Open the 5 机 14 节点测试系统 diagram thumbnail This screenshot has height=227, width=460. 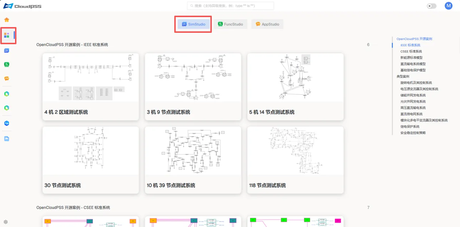point(295,77)
